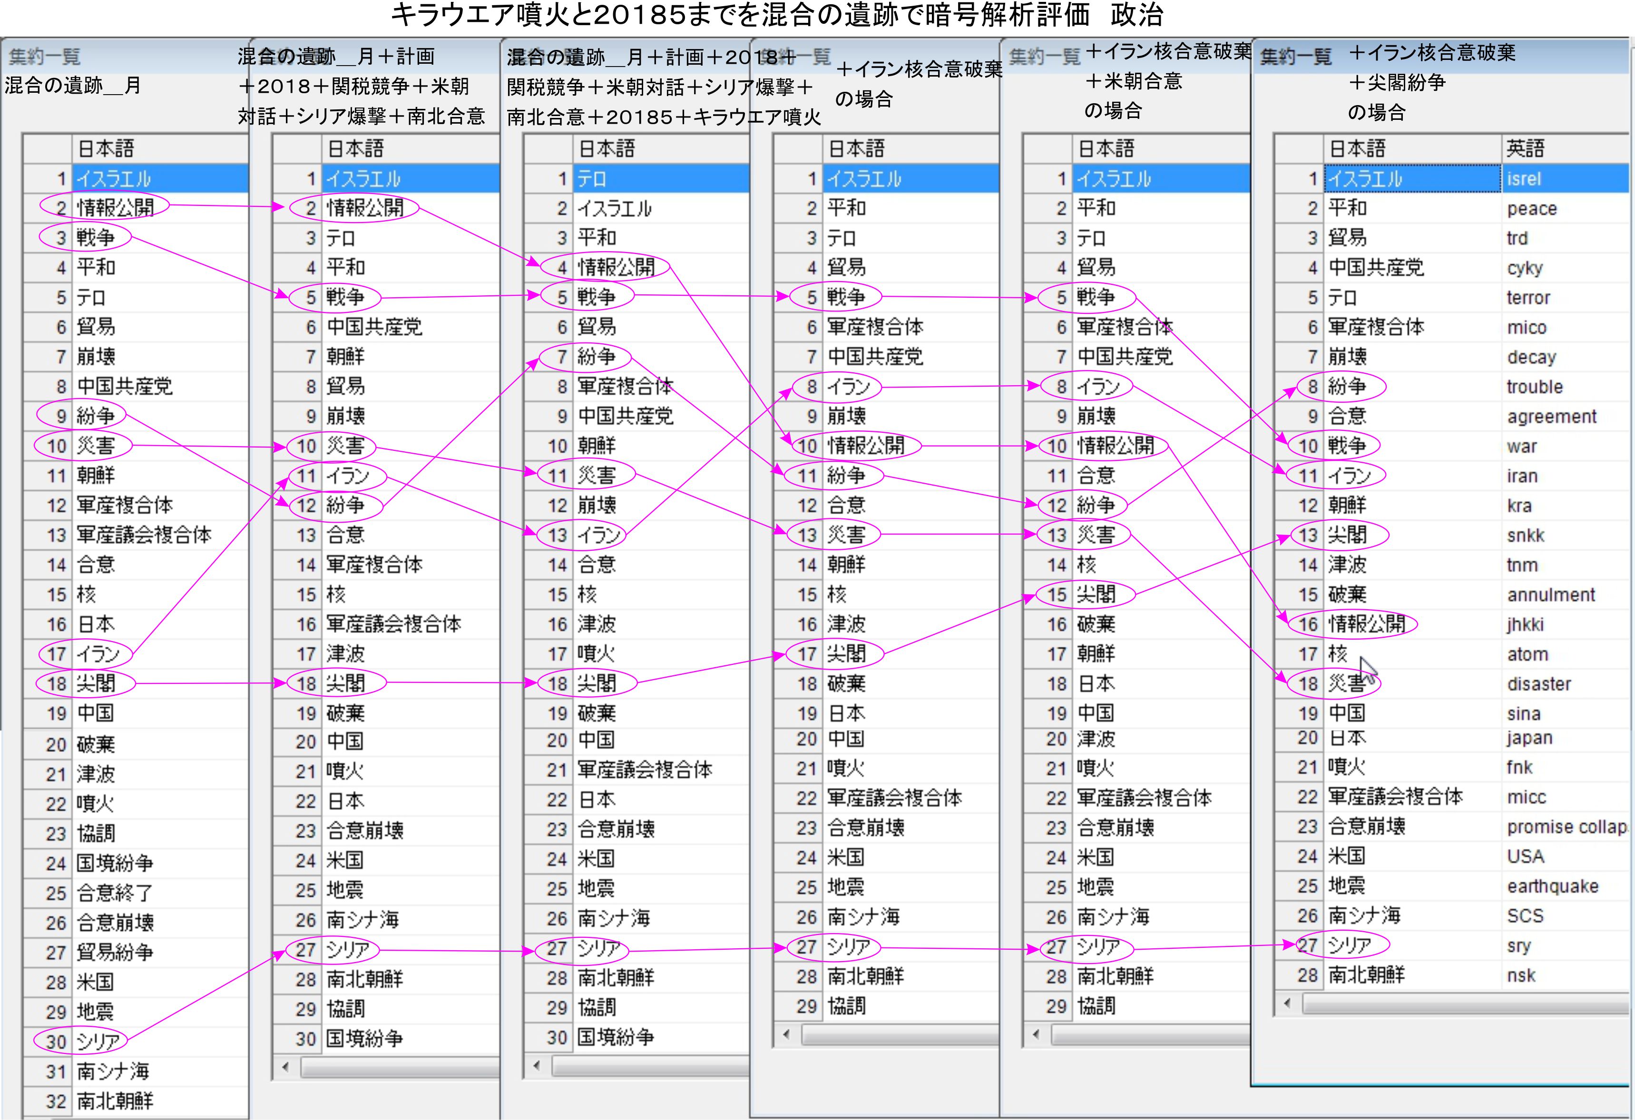Click the horizontal scrollbar track beneath row 28 nsk

[x=1463, y=1004]
